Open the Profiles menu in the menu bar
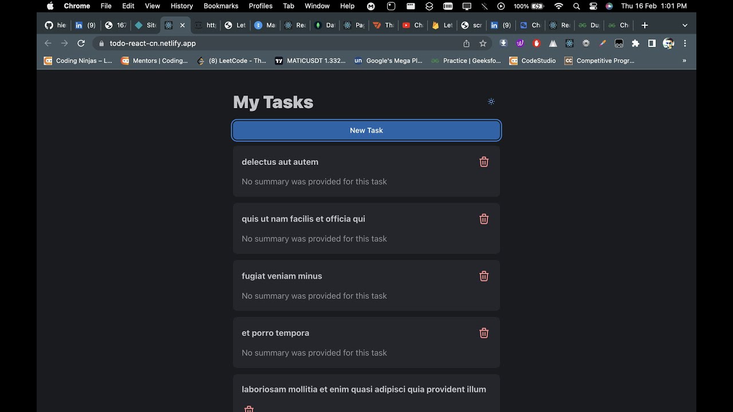The height and width of the screenshot is (412, 733). (261, 6)
